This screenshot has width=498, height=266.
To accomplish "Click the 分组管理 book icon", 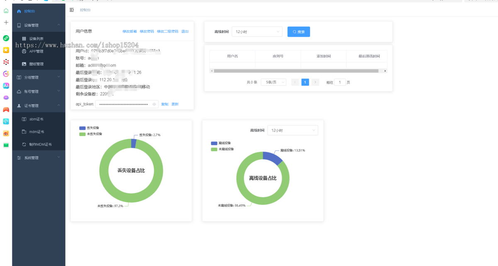I will tap(19, 77).
